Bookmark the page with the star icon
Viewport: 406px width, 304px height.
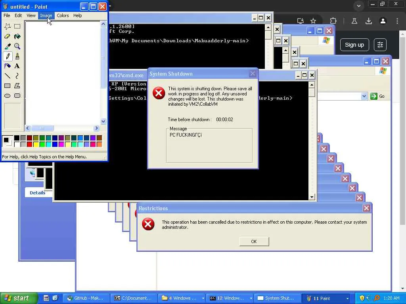(x=313, y=21)
